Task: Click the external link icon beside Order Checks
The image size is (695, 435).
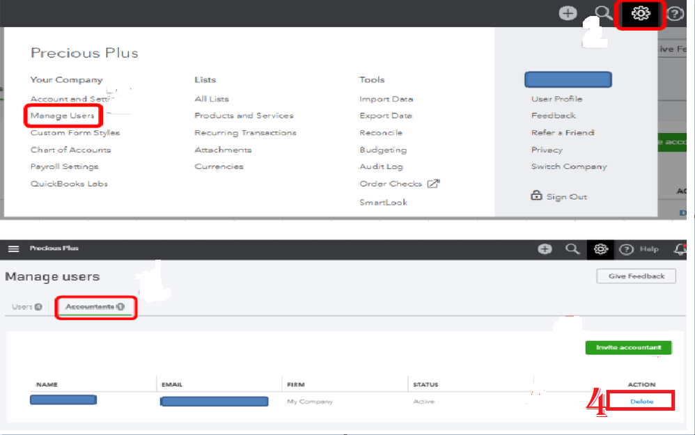Action: click(x=433, y=183)
